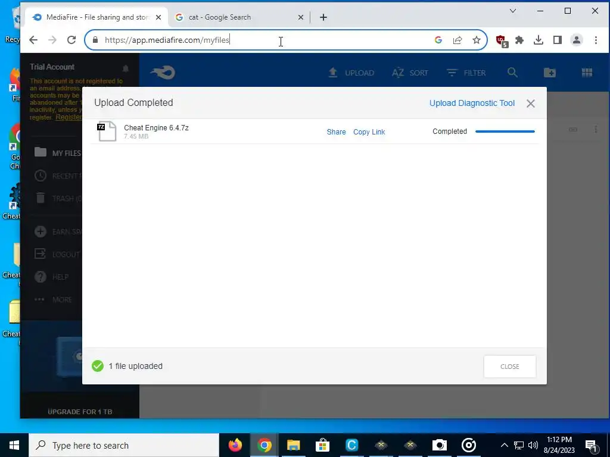Copy Link for Cheat Engine 6.4.7z
Screen dimensions: 610x457
pos(369,132)
